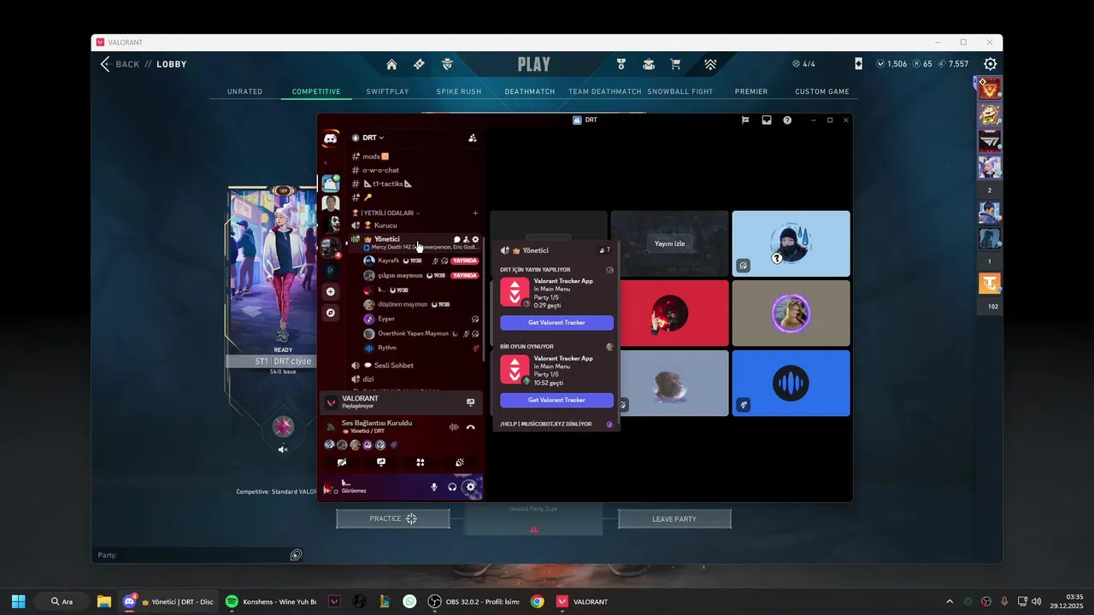Open the Premier chevrons icon in Valorant header
Viewport: 1094px width, 615px height.
(710, 64)
